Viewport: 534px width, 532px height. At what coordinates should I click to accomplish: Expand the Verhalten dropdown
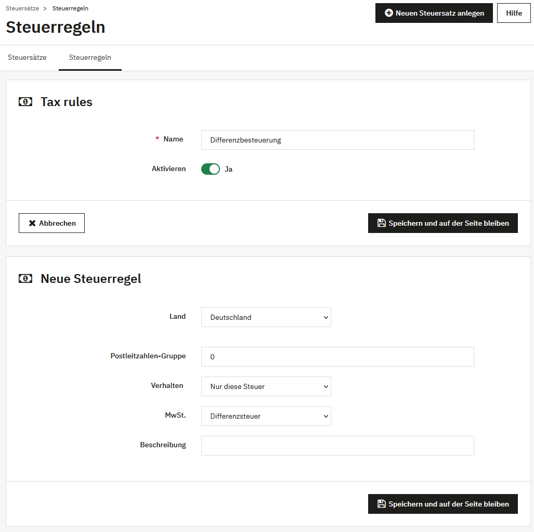click(x=266, y=386)
